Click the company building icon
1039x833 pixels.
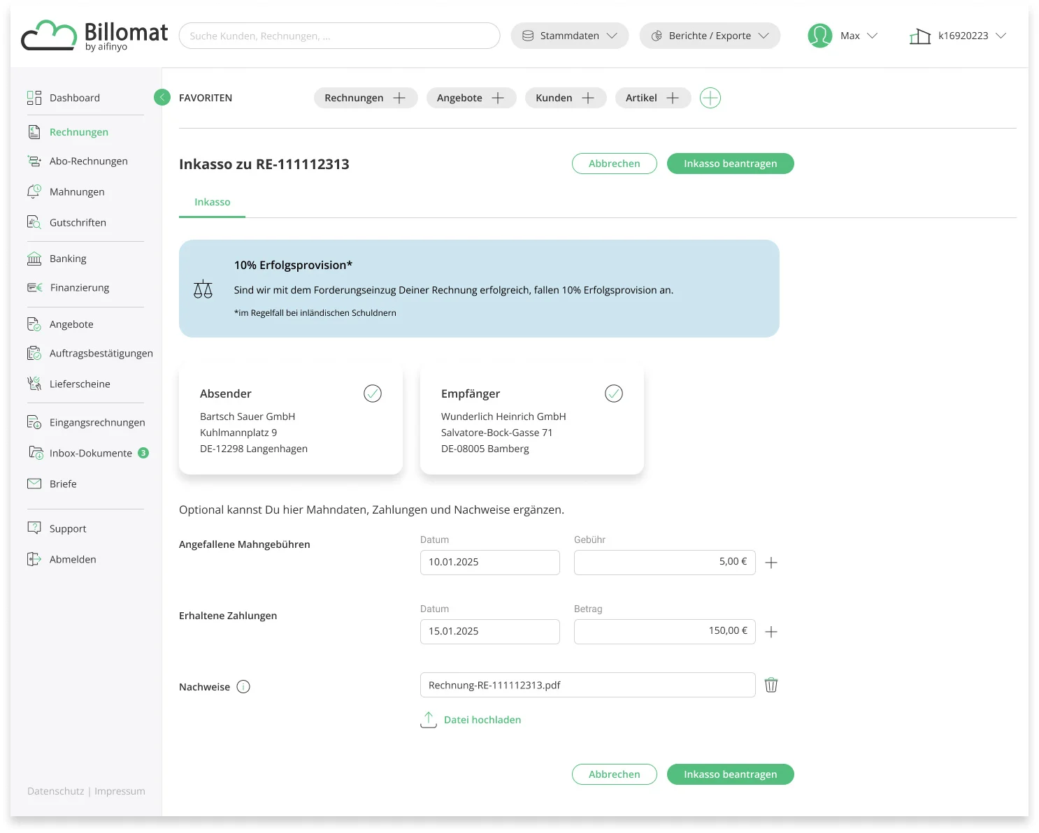[919, 36]
